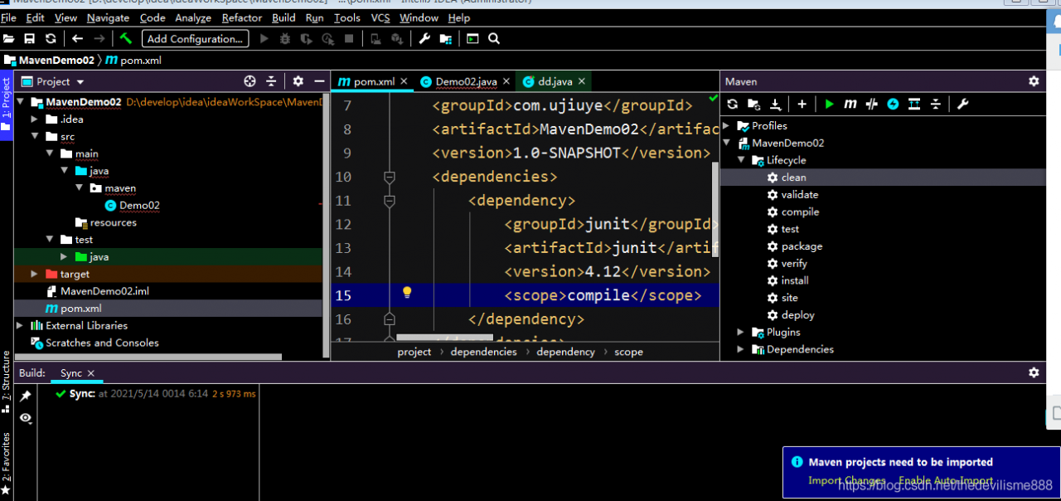Click Reimport All Maven Projects icon
The height and width of the screenshot is (501, 1061).
(732, 104)
